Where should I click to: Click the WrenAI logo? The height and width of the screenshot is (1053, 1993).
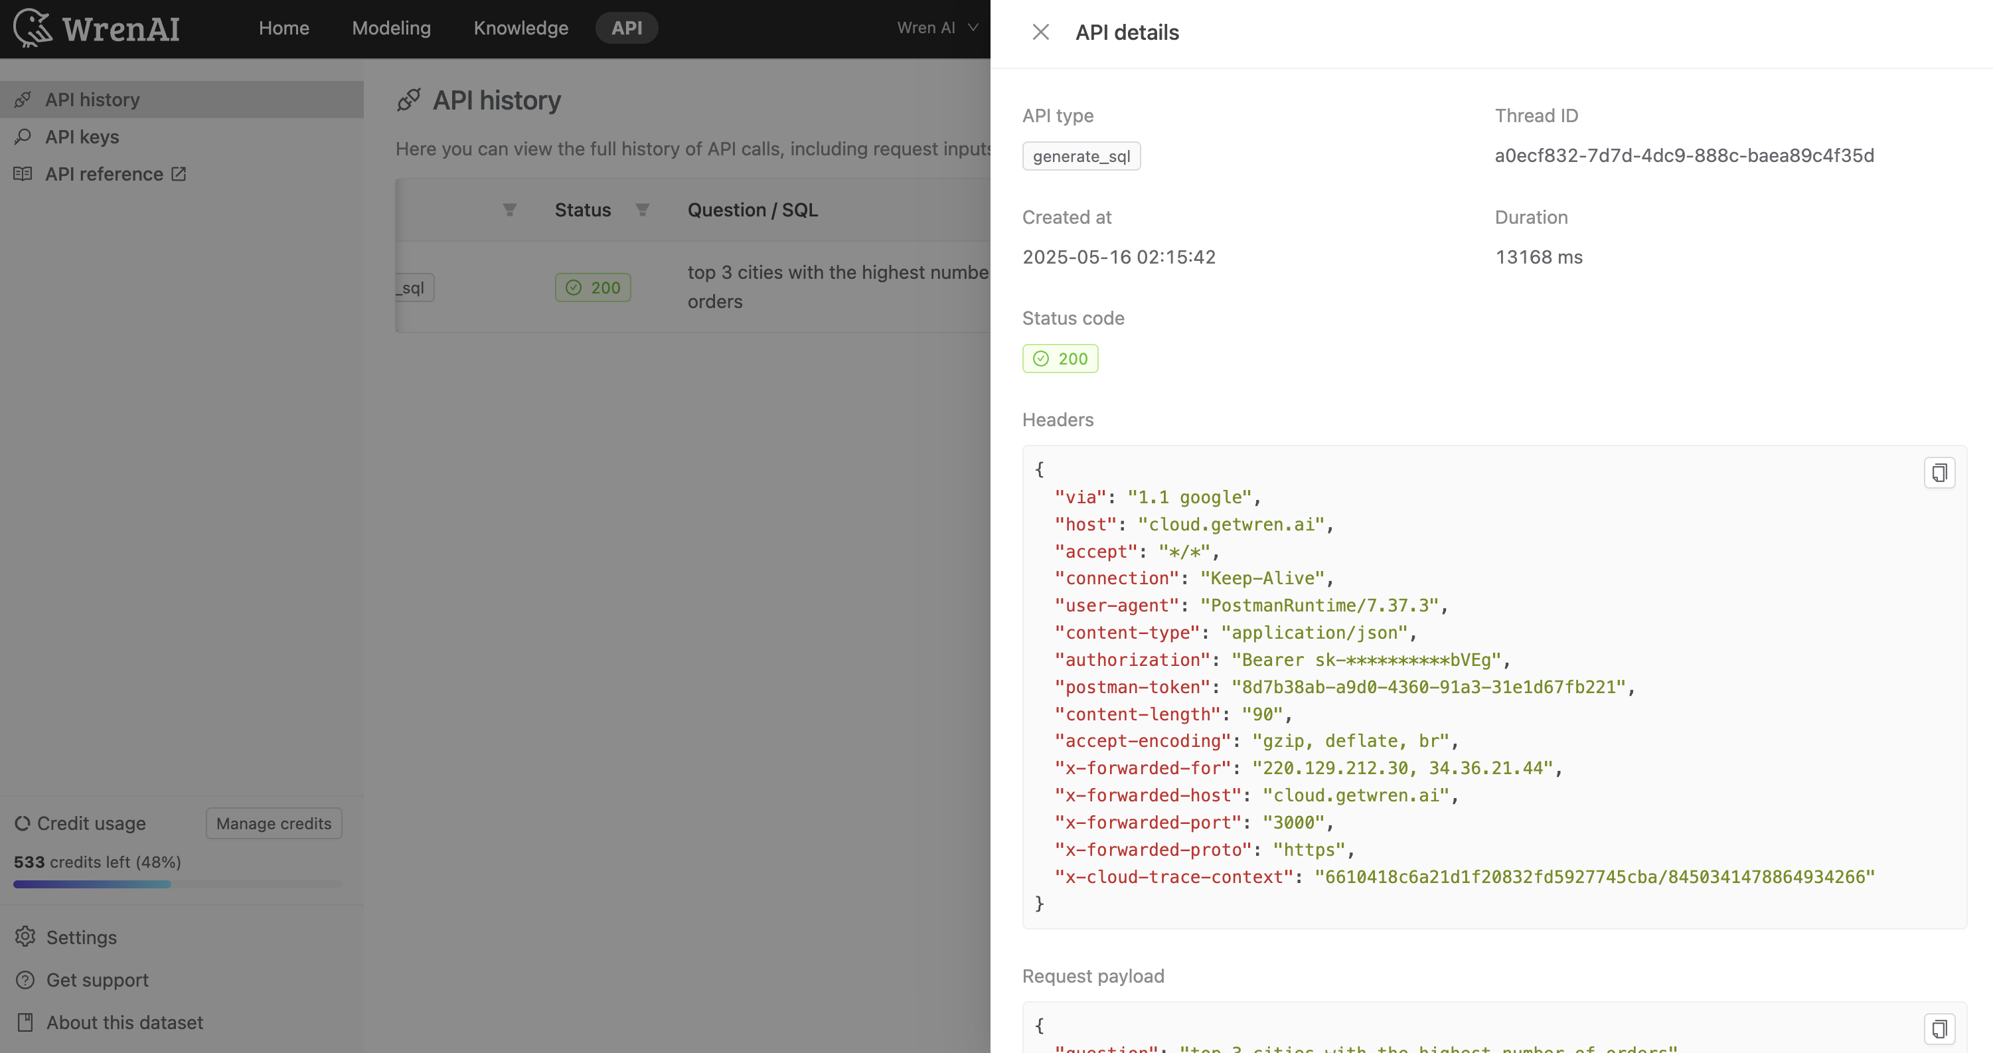click(97, 29)
